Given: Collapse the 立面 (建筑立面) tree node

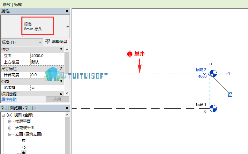Looking at the screenshot, I should tap(10, 135).
